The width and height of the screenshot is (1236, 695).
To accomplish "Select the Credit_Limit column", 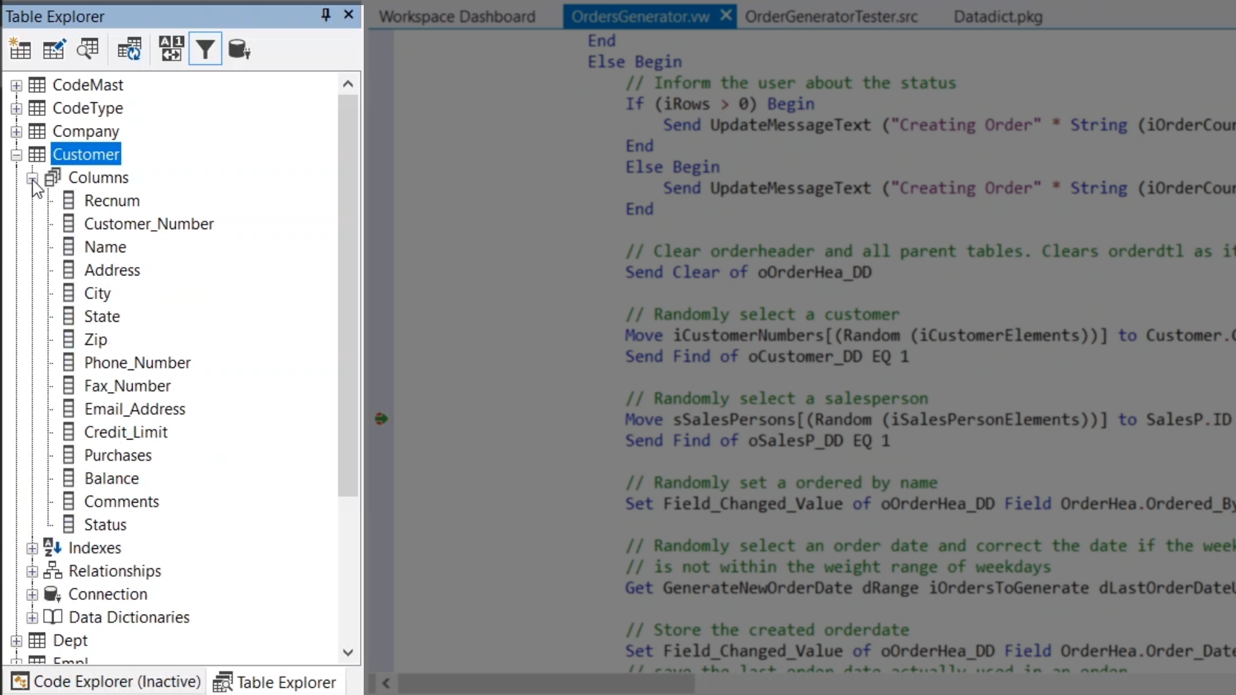I will pyautogui.click(x=126, y=432).
